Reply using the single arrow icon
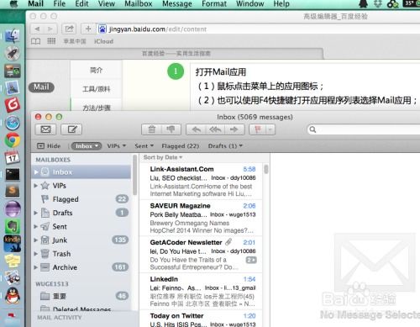The width and height of the screenshot is (420, 327). 196,129
